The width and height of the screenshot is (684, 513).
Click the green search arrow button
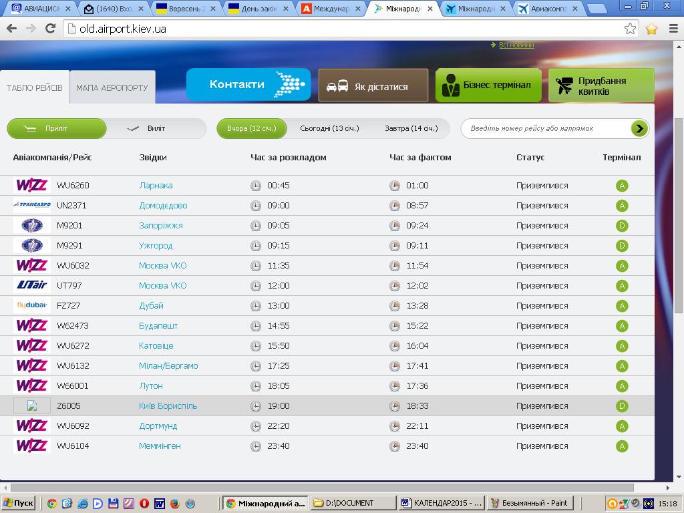[x=639, y=128]
